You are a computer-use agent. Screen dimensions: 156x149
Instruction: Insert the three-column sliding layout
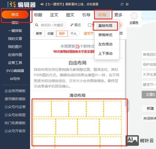(x=77, y=143)
